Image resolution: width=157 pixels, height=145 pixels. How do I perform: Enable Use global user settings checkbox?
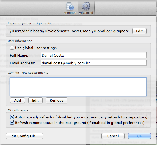coord(12,48)
